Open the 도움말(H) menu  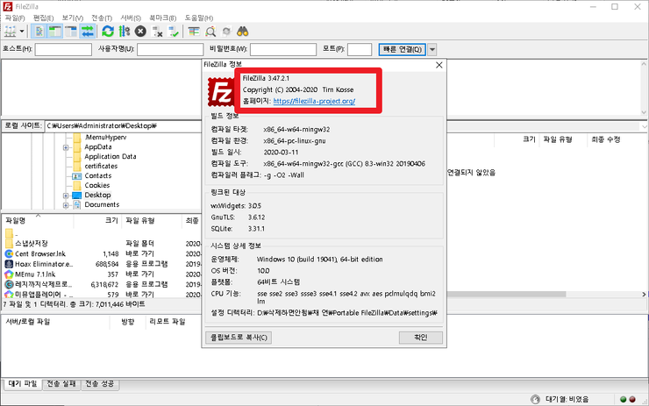coord(199,18)
